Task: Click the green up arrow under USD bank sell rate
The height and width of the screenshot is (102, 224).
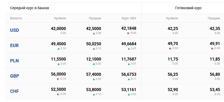Action: point(94,33)
